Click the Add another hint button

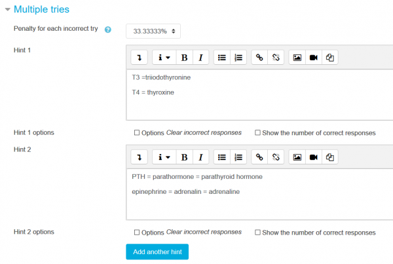pyautogui.click(x=157, y=252)
